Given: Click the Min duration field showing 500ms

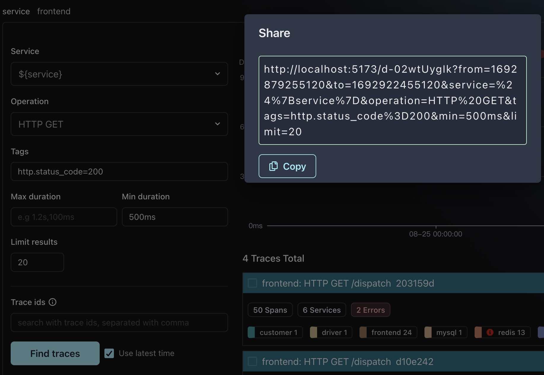Looking at the screenshot, I should click(x=175, y=217).
